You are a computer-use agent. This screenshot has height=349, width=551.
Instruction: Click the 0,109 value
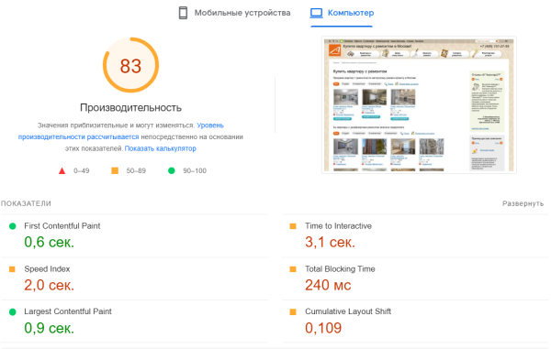click(x=323, y=328)
